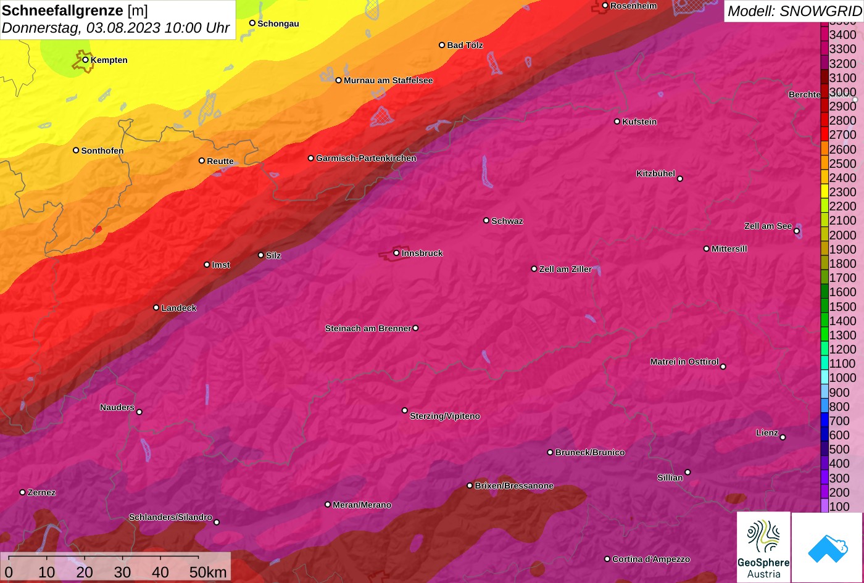
Task: Click the blue cloud arrow logo
Action: (828, 548)
